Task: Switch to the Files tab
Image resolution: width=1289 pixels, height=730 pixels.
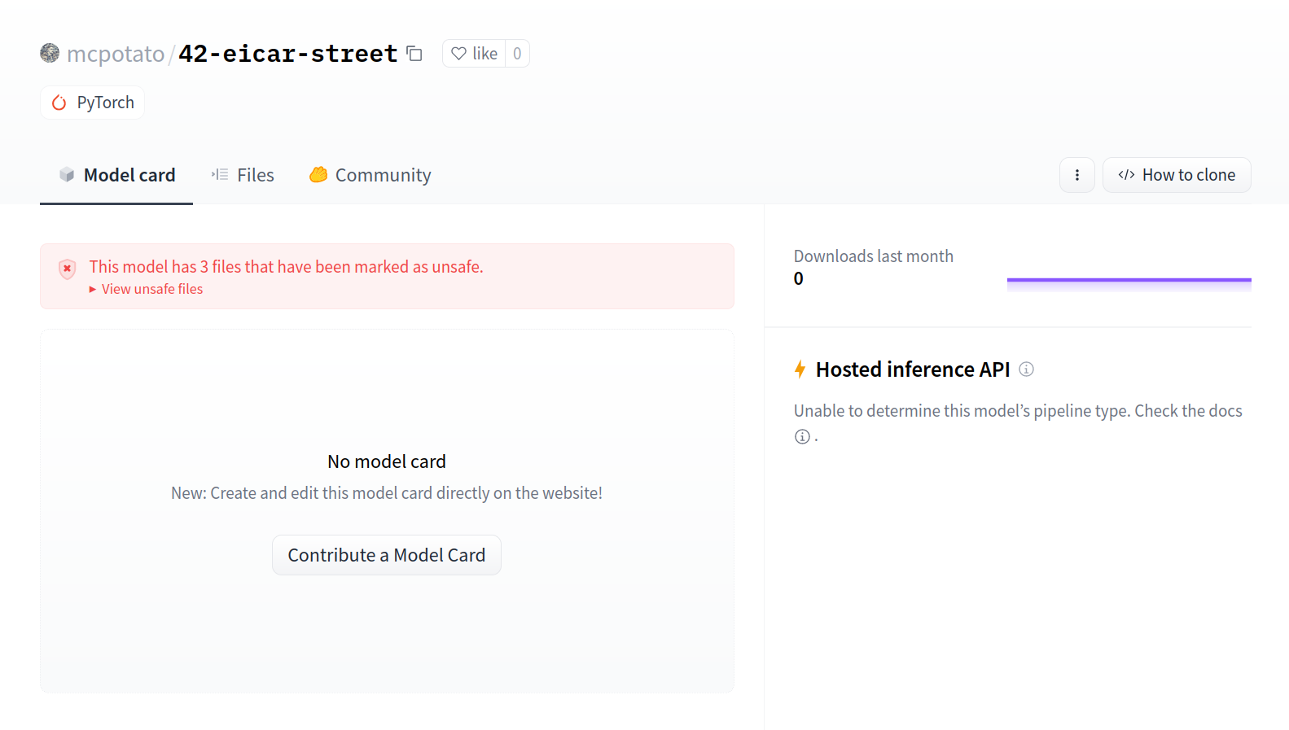Action: tap(243, 175)
